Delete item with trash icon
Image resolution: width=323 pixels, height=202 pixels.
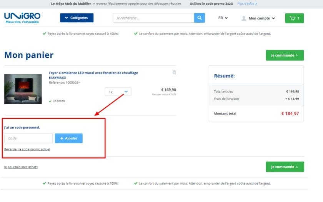click(x=174, y=72)
